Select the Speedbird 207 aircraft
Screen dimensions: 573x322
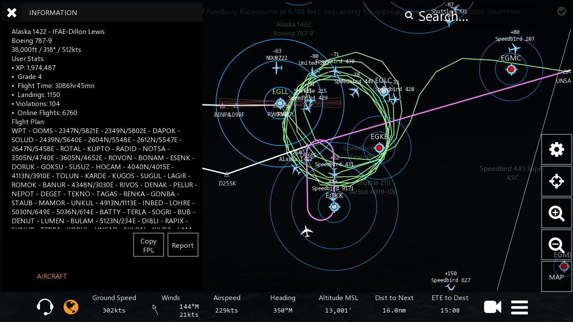(514, 49)
